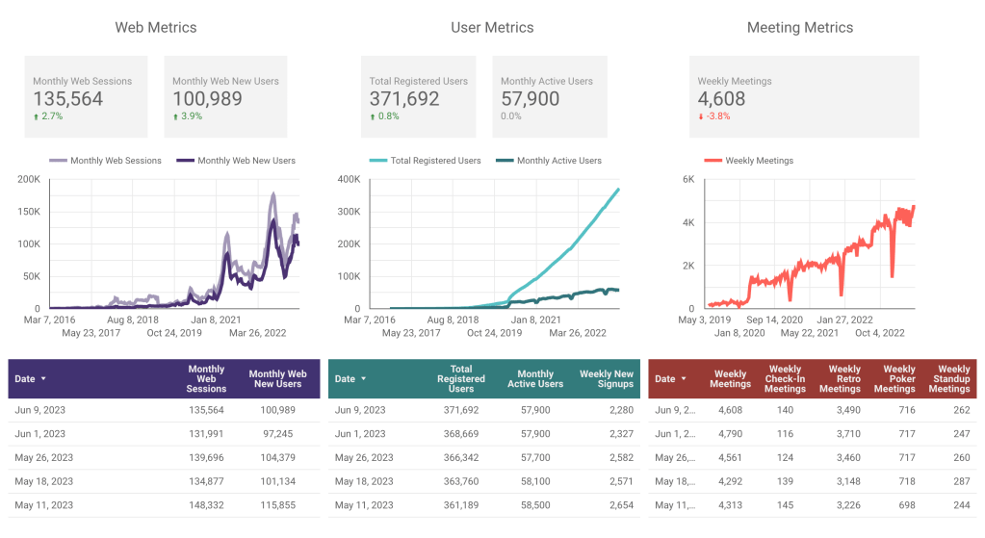Click the Monthly Web Sessions scorecard
The image size is (985, 538).
[86, 96]
